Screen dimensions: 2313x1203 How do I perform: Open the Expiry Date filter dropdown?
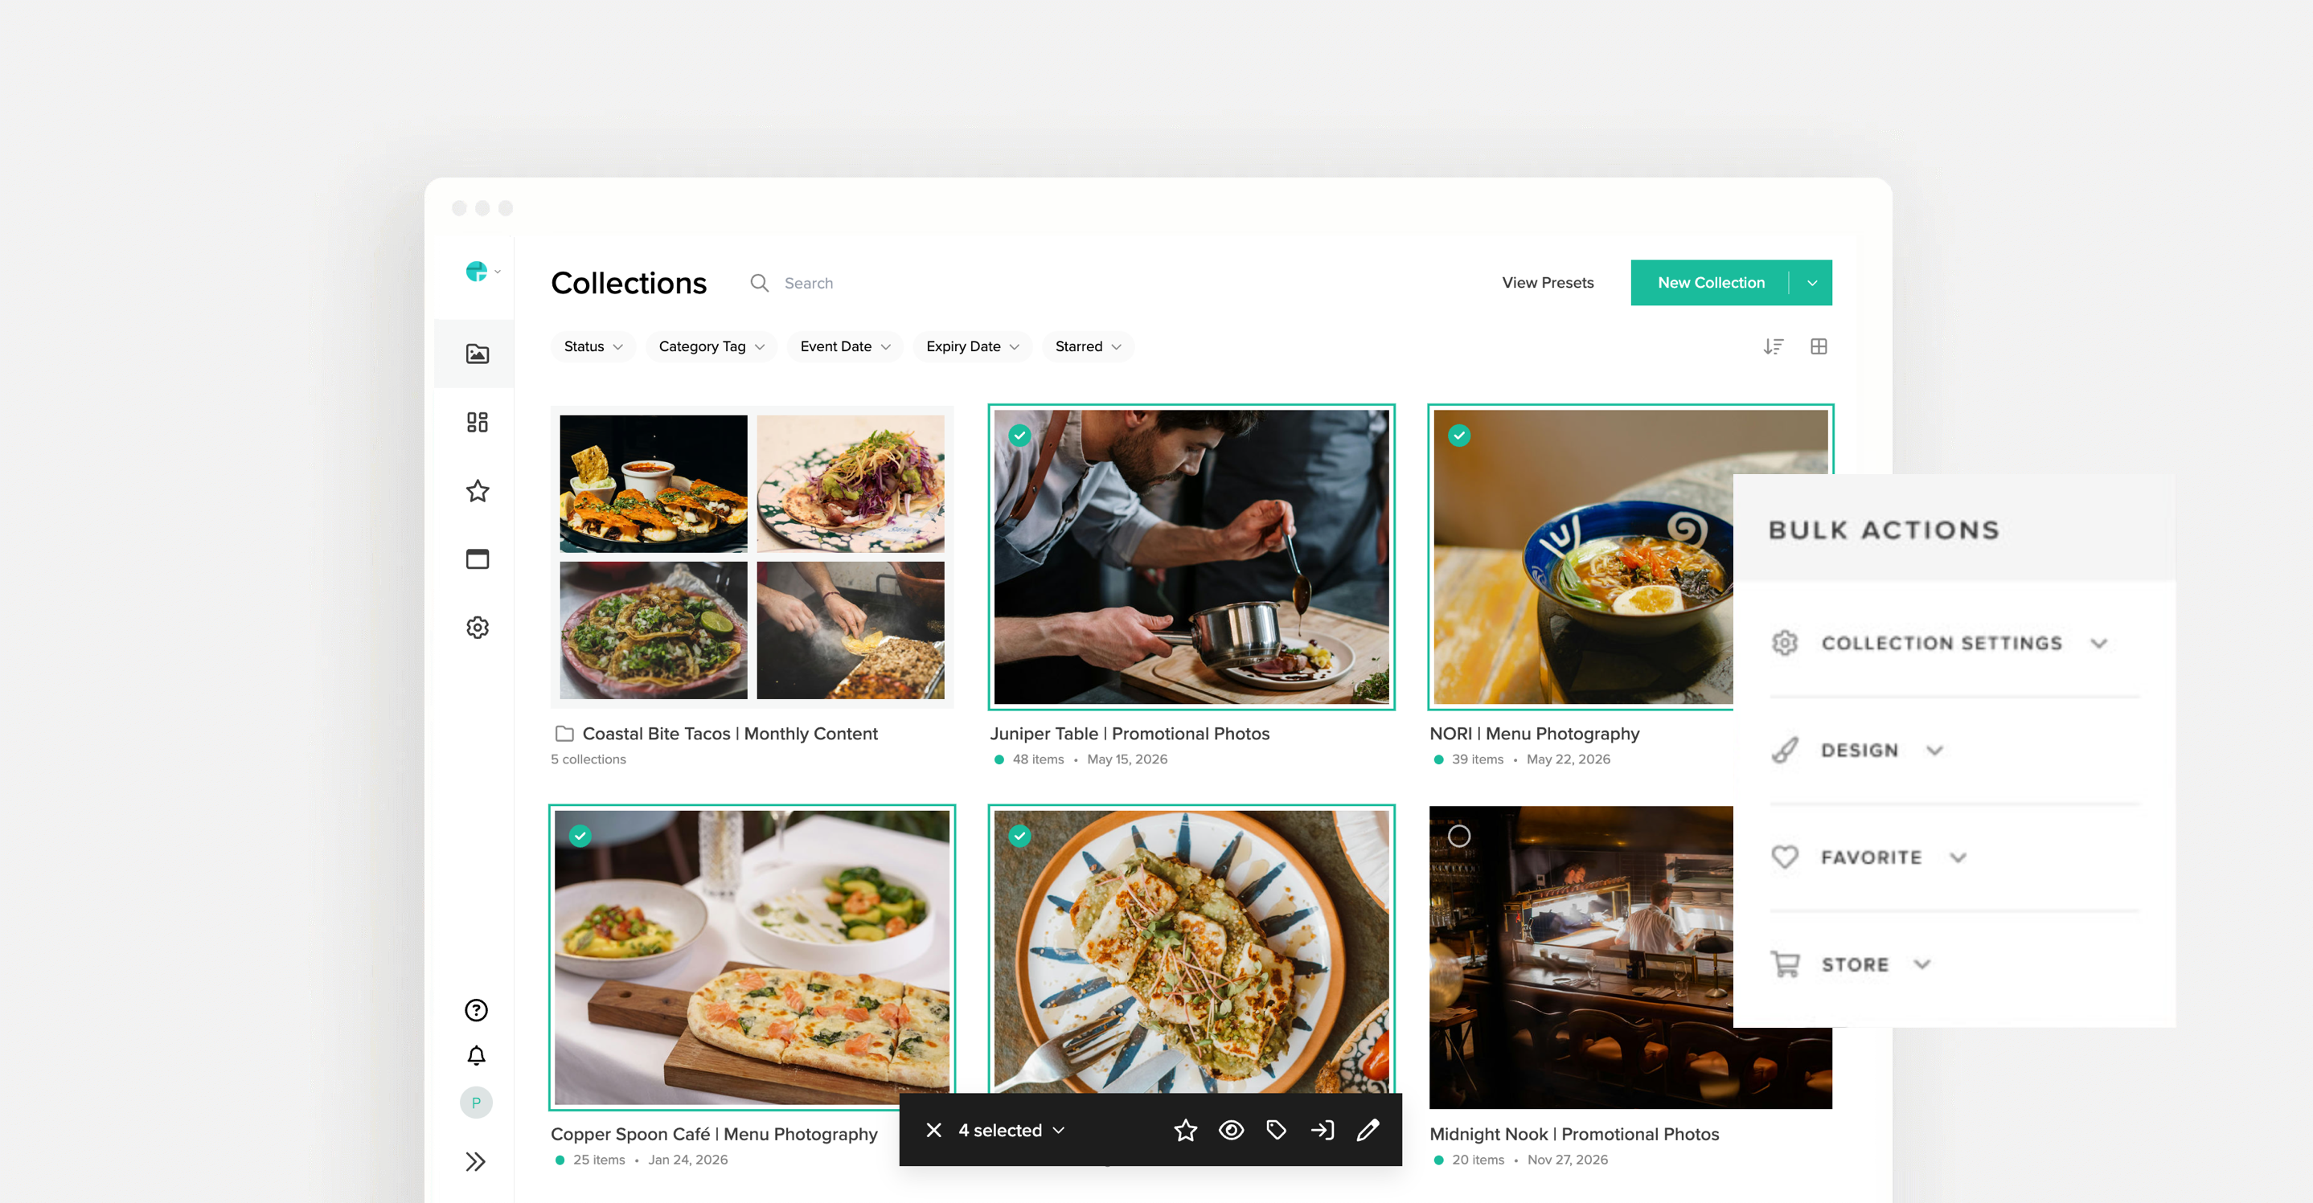tap(970, 346)
